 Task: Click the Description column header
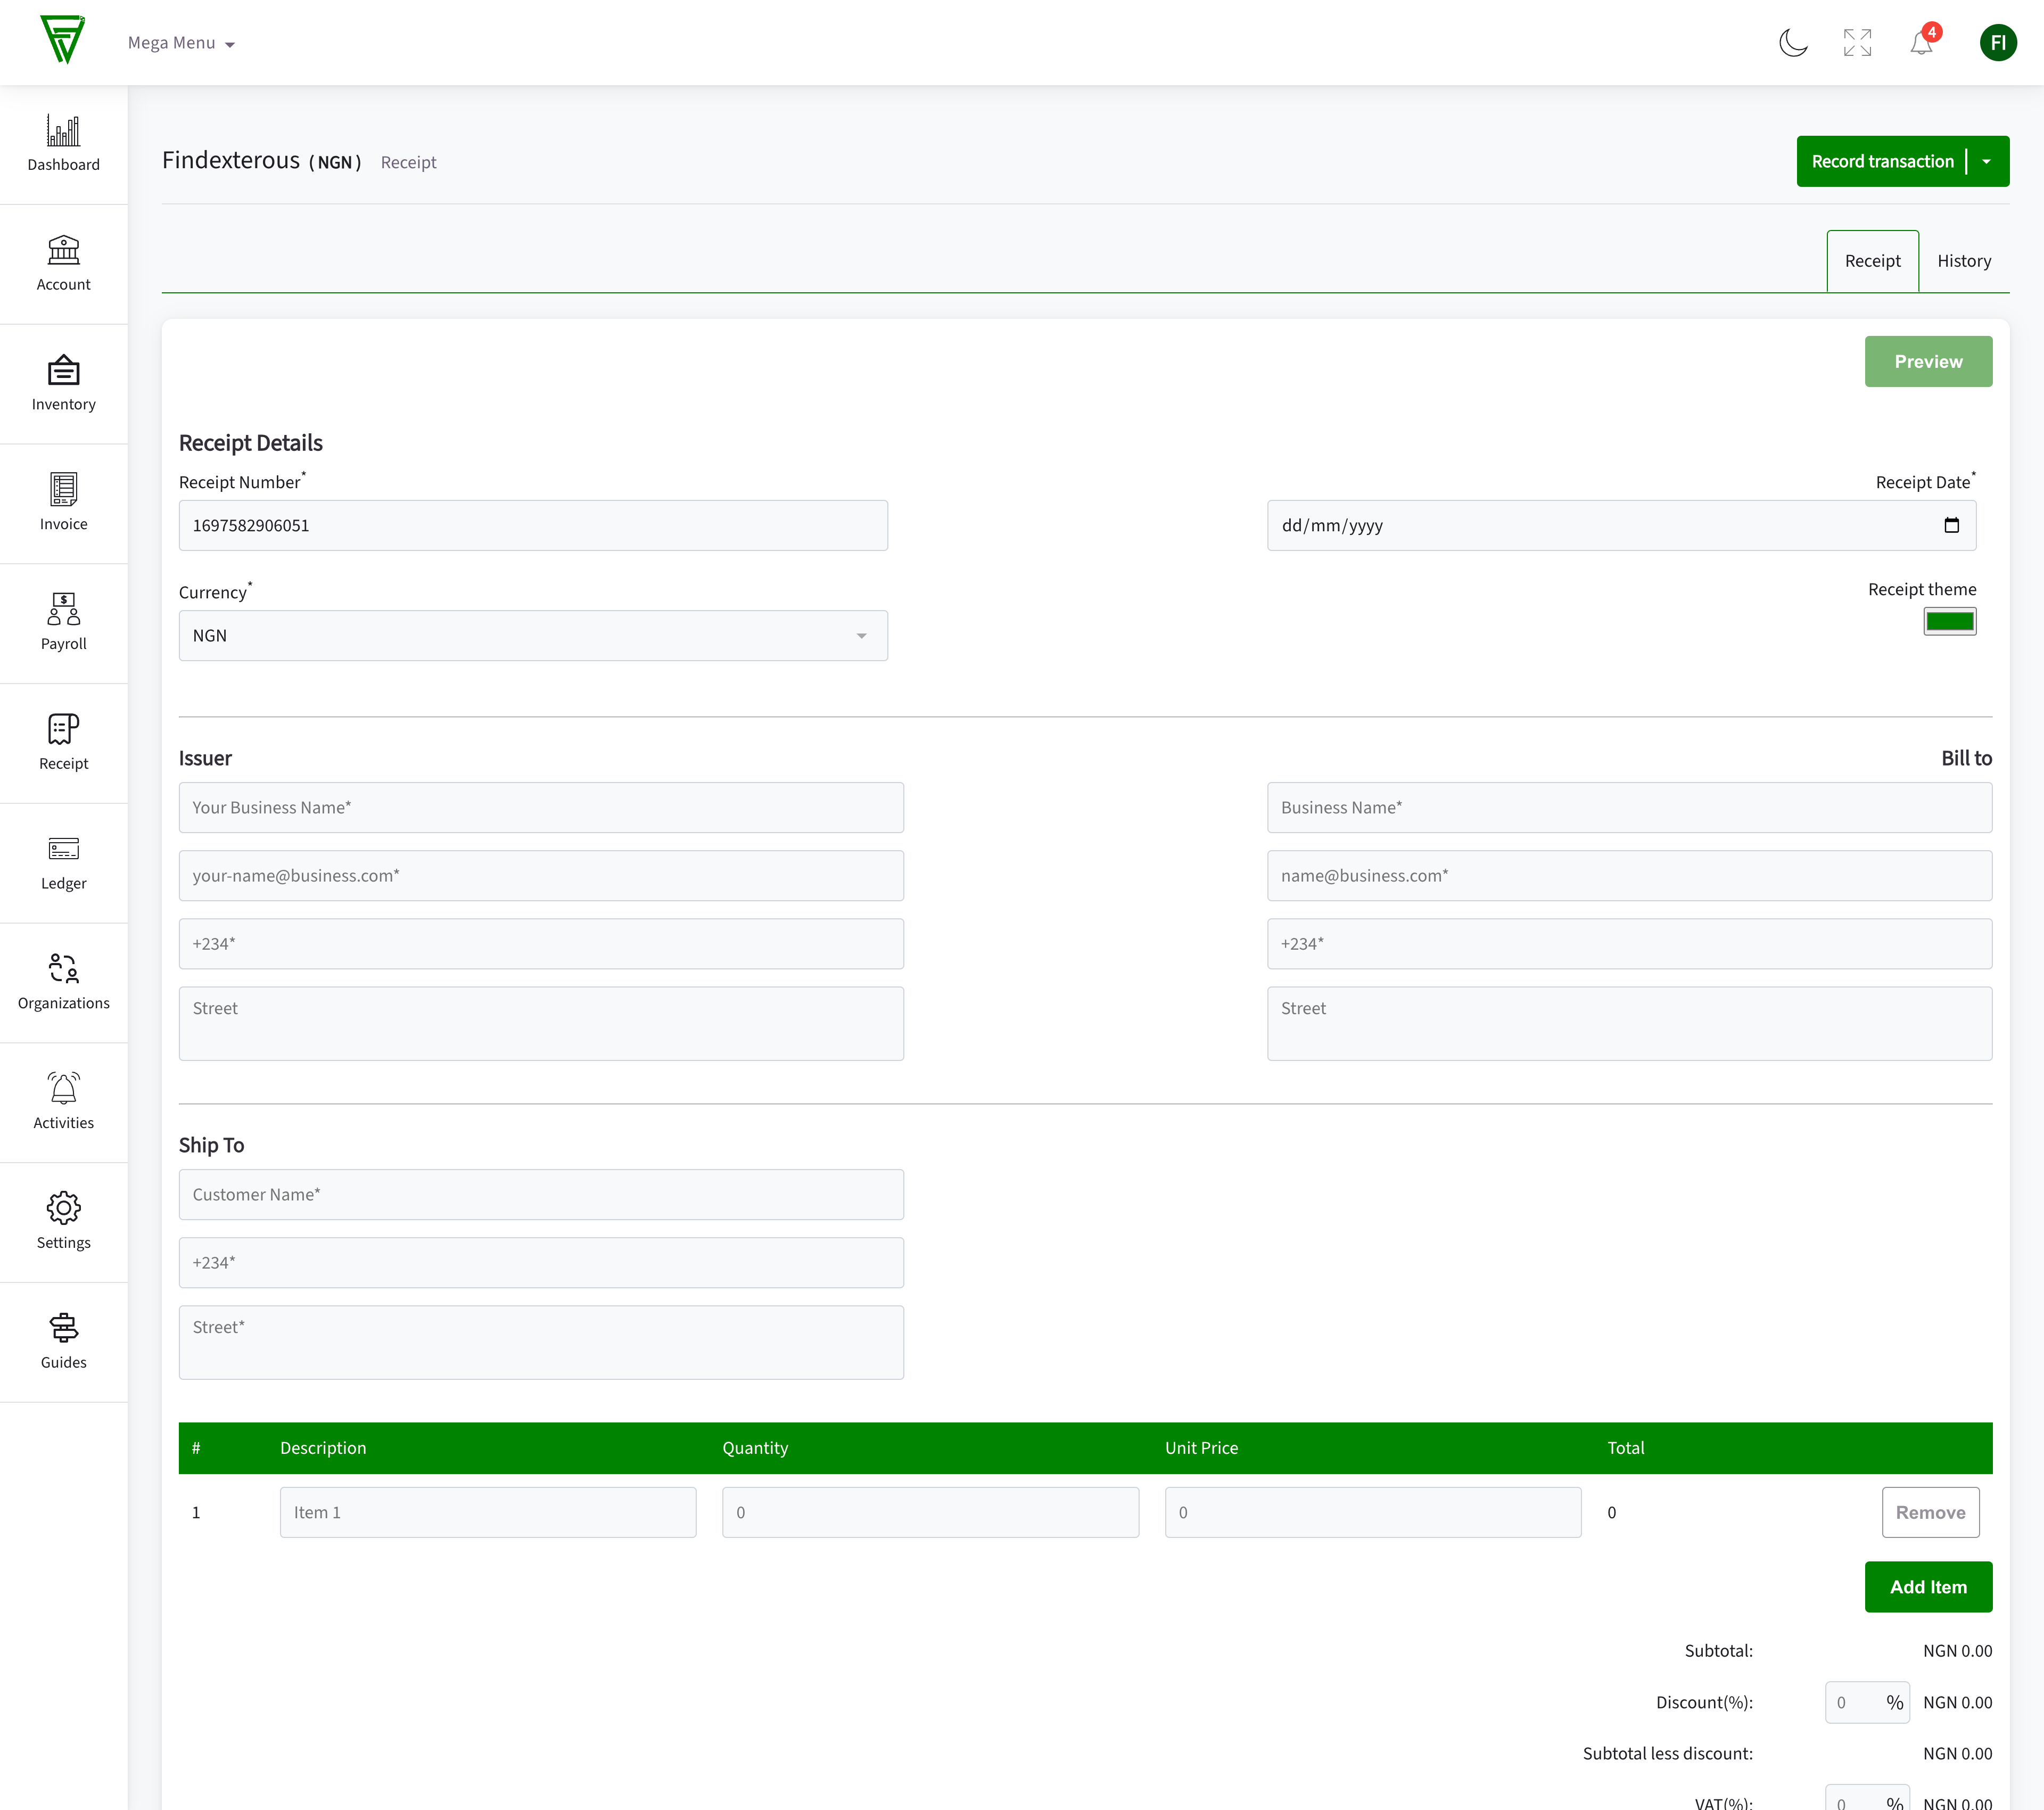click(x=323, y=1448)
